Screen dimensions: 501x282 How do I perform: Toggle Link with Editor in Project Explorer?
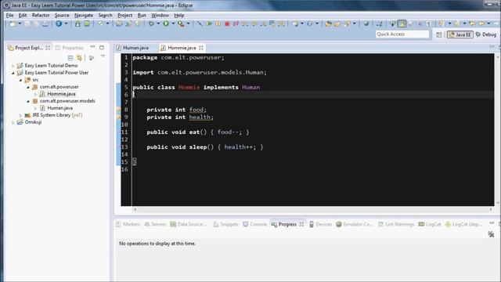[x=79, y=58]
